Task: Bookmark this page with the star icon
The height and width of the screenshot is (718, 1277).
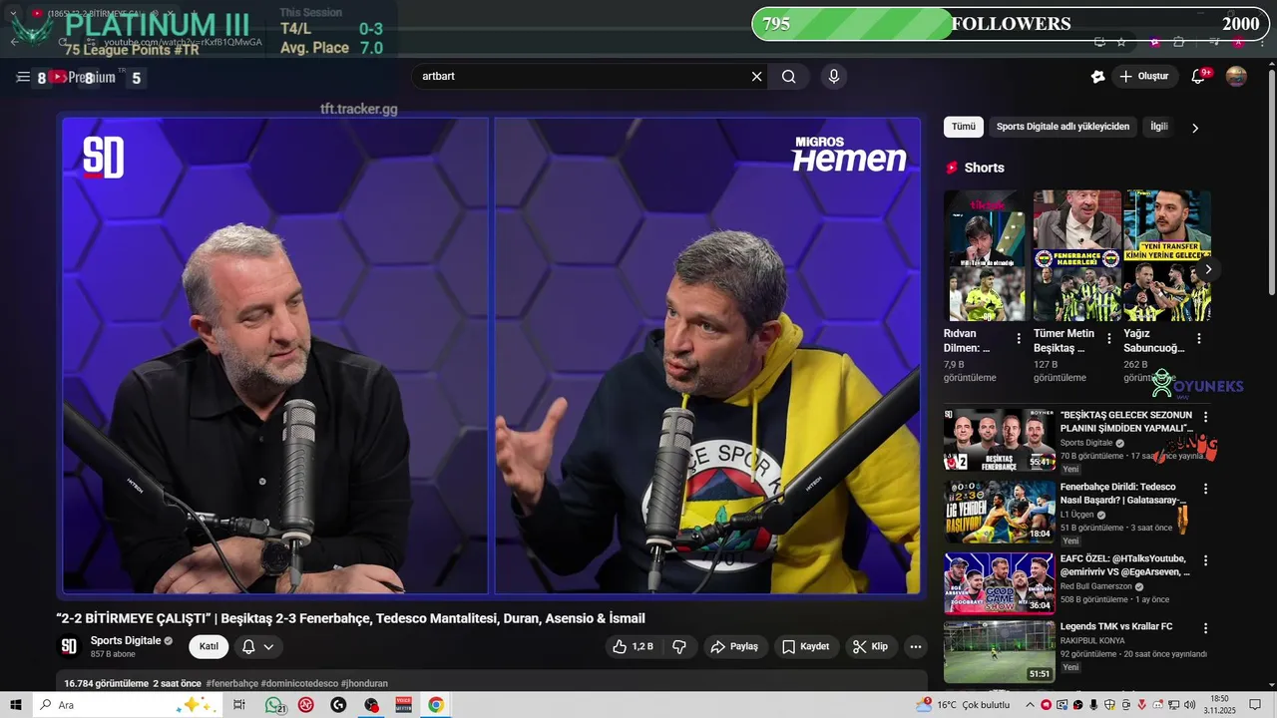Action: pos(1121,42)
